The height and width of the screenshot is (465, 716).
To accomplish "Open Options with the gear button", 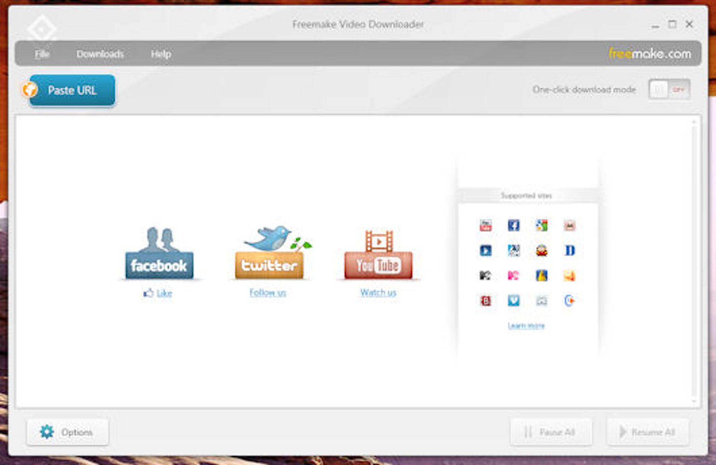I will [67, 432].
